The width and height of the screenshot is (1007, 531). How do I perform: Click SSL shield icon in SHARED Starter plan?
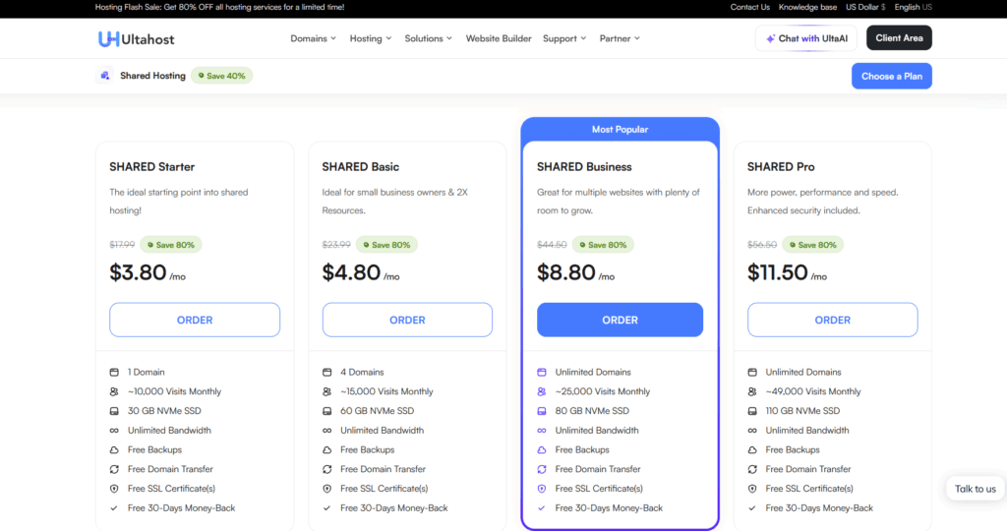(x=114, y=489)
